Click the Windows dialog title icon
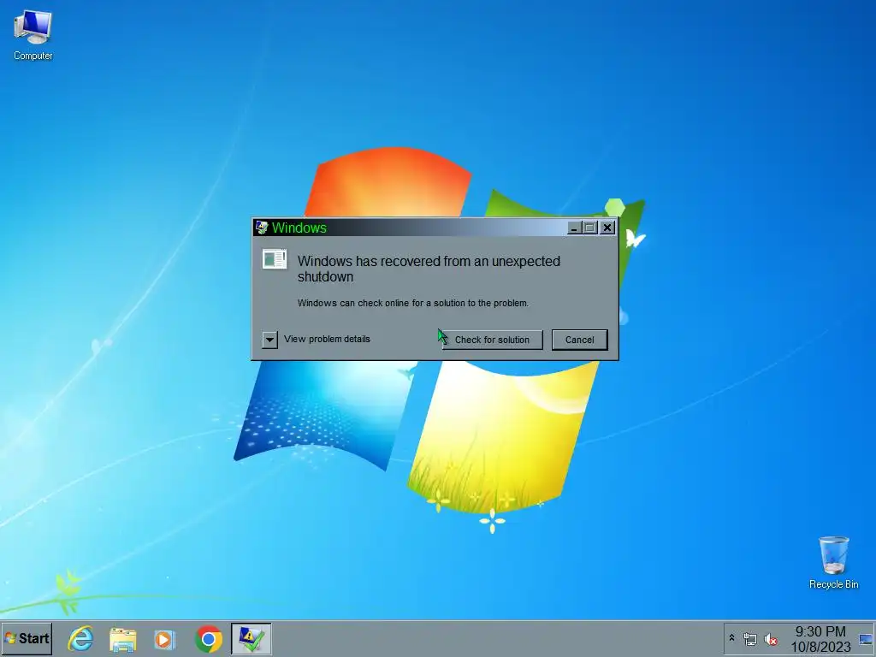Image resolution: width=876 pixels, height=657 pixels. tap(262, 228)
